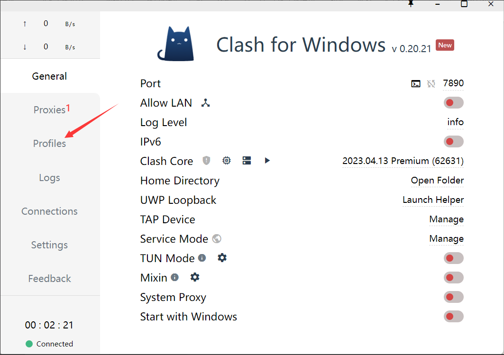Click the terminal icon beside Port
The height and width of the screenshot is (355, 504).
coord(416,84)
